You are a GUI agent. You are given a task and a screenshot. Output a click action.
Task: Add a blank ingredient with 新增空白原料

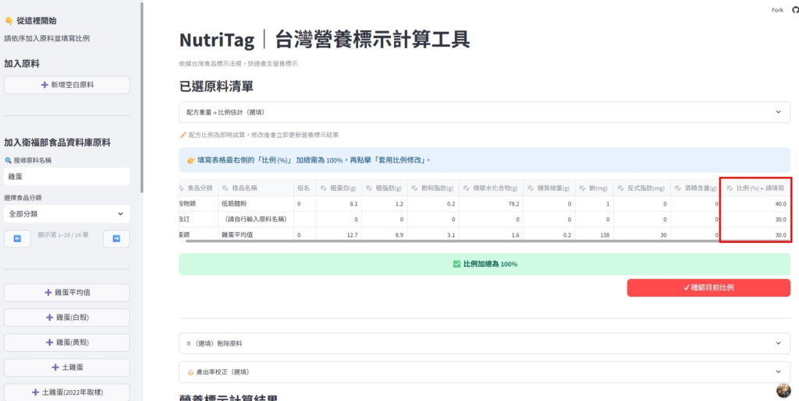point(67,86)
